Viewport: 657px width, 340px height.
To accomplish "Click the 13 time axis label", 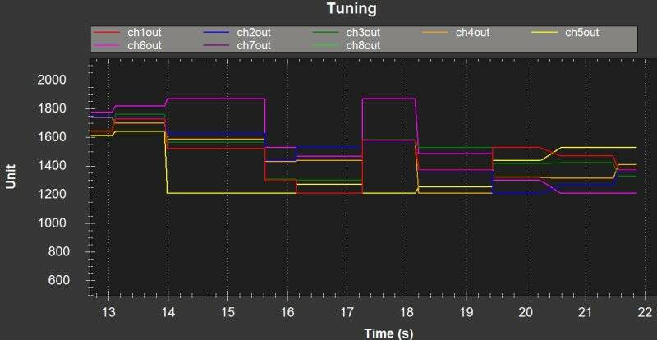I will click(109, 312).
